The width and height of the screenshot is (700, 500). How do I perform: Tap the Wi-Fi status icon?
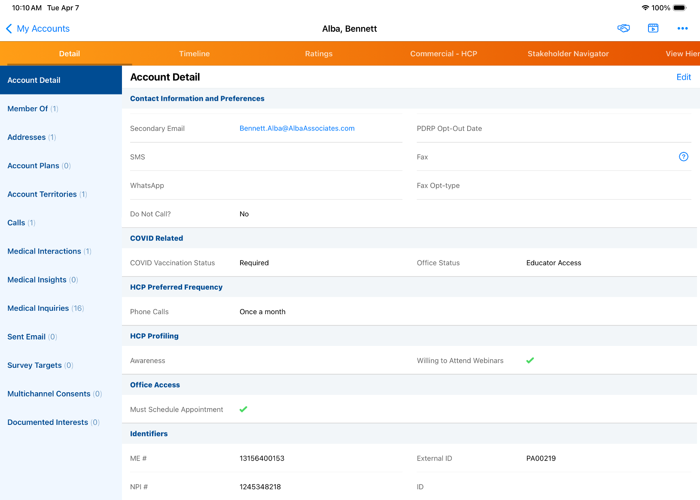[645, 8]
